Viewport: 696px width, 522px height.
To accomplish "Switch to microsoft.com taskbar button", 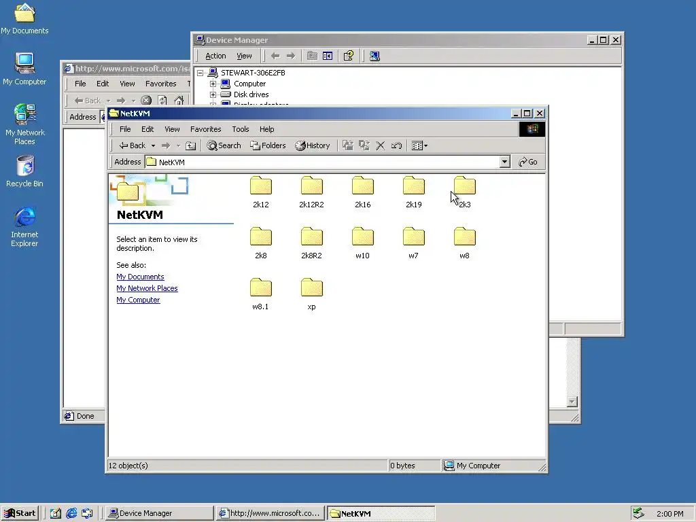I will coord(271,513).
